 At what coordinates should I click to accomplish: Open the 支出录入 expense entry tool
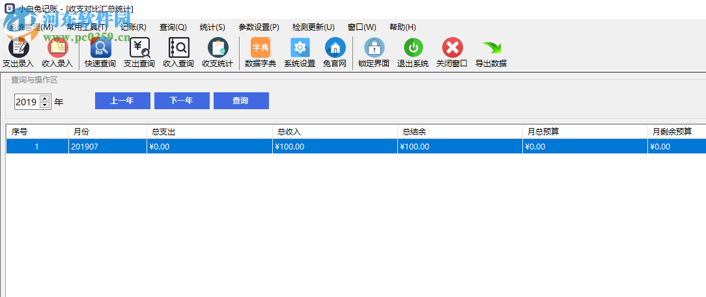tap(18, 53)
